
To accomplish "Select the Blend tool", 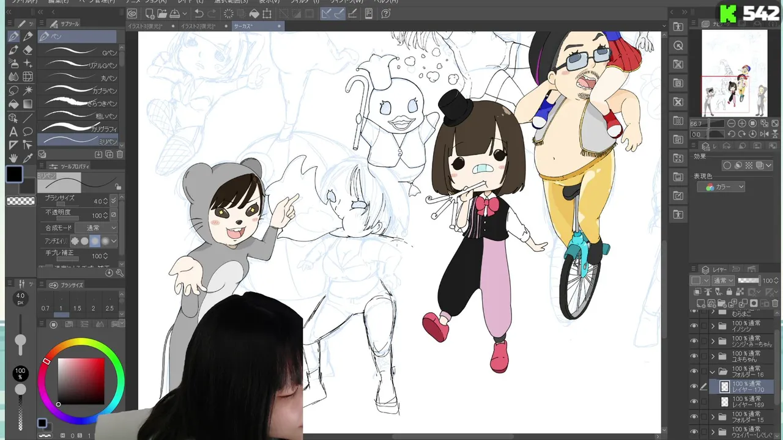I will [13, 77].
